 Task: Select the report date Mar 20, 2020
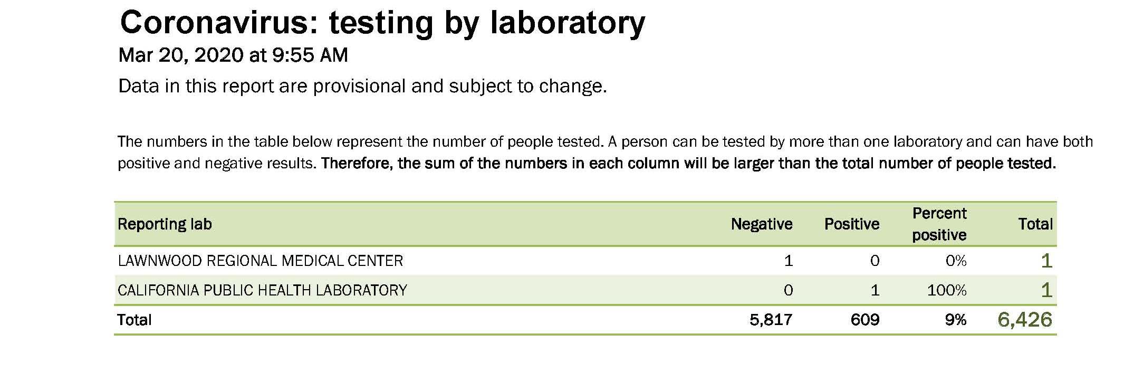181,55
